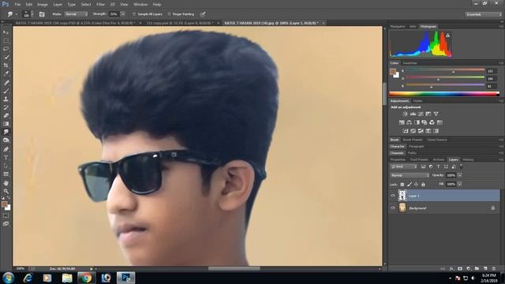Select the Path Selection tool
The image size is (505, 284).
click(6, 166)
